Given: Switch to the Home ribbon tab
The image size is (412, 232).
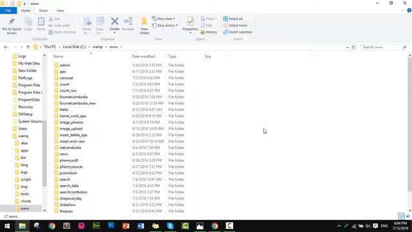Looking at the screenshot, I should [x=26, y=10].
